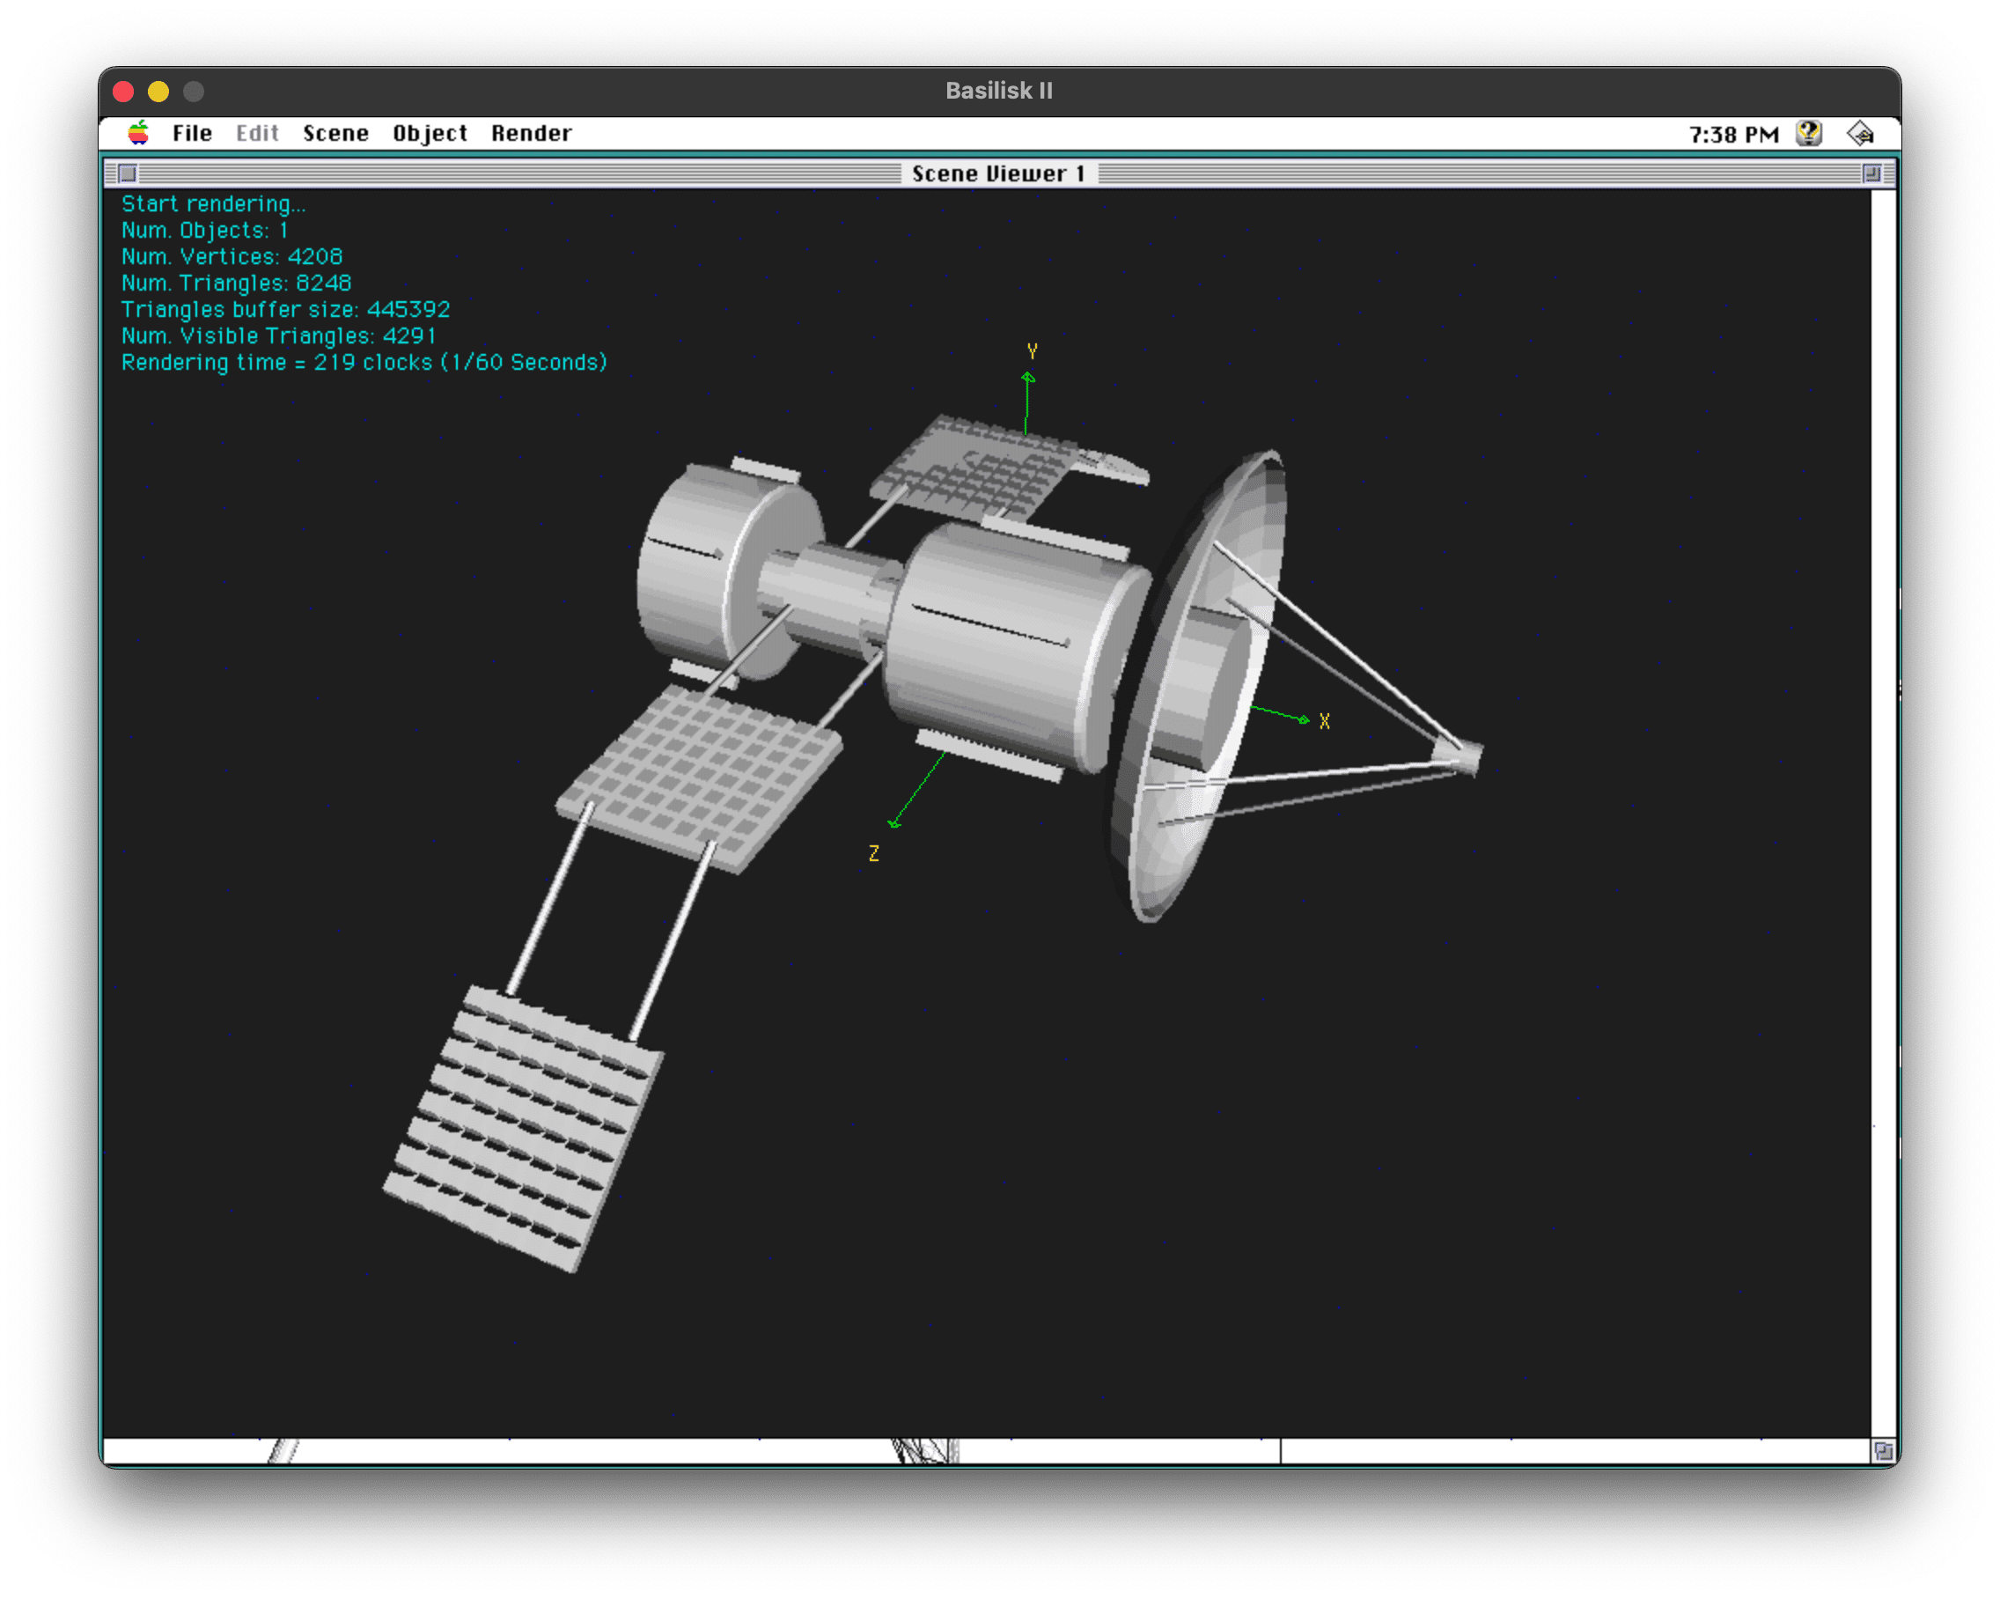Click the 'Start rendering...' text line
This screenshot has height=1599, width=2000.
[213, 204]
